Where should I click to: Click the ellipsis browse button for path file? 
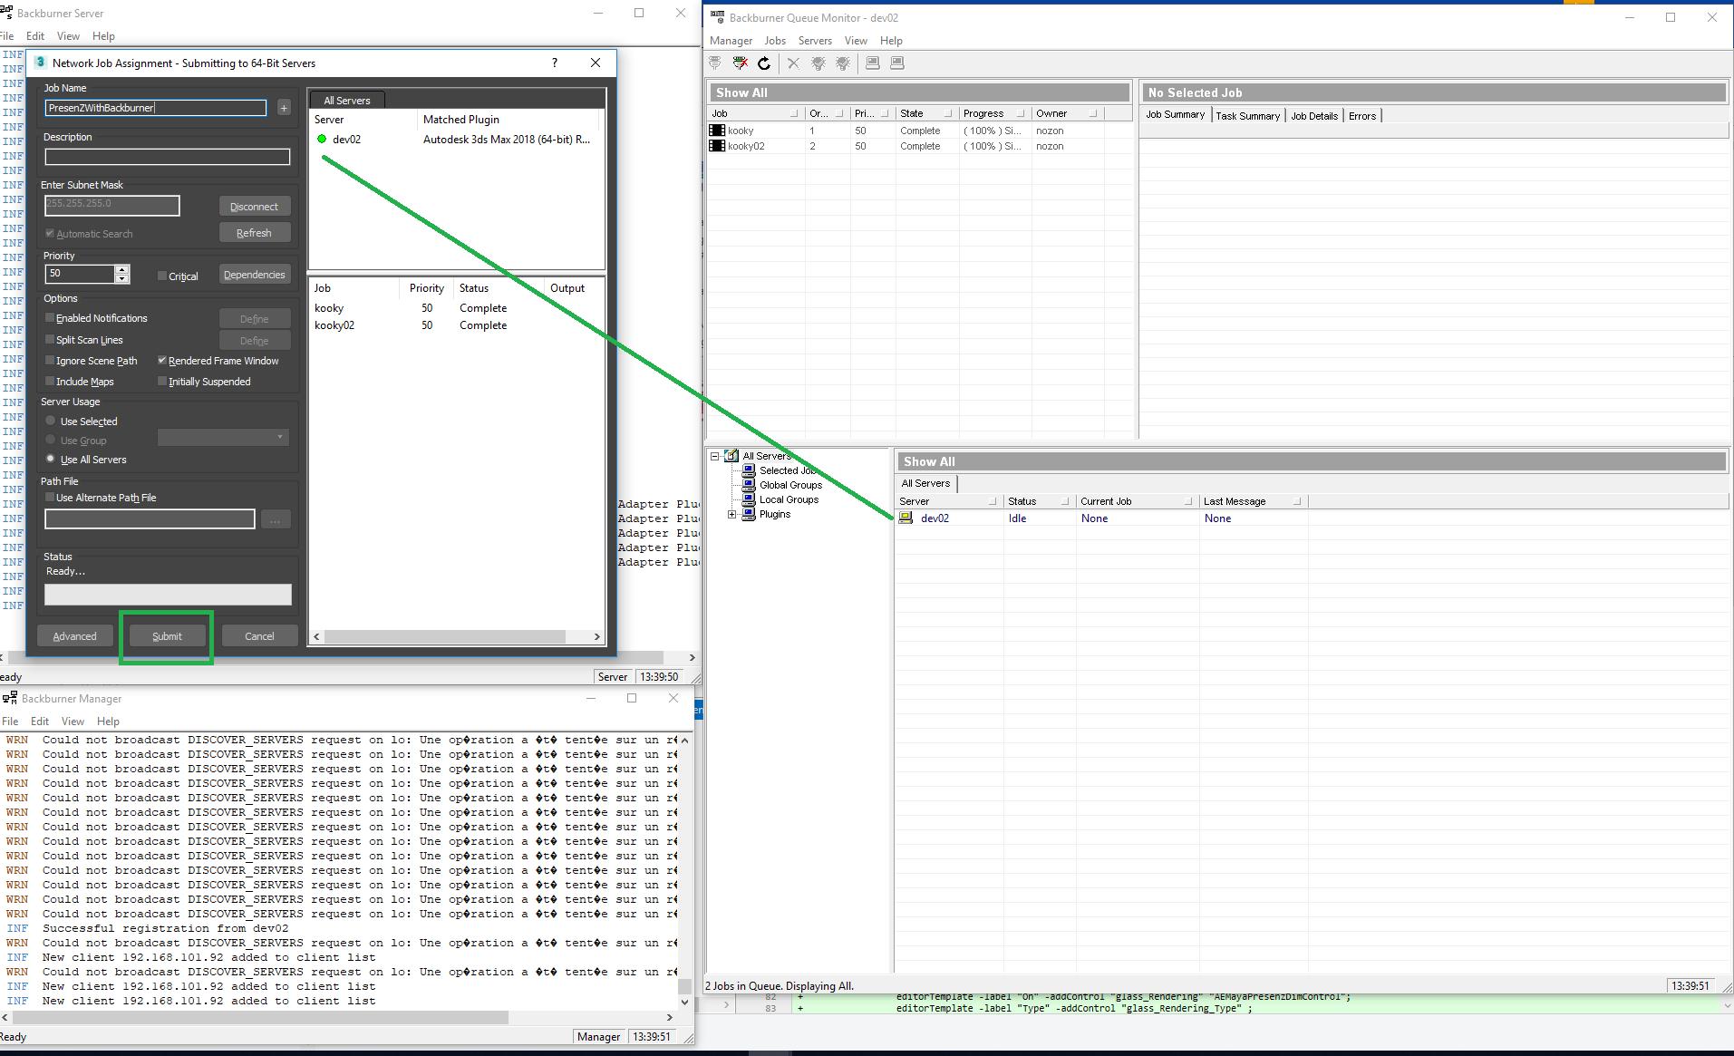tap(276, 519)
